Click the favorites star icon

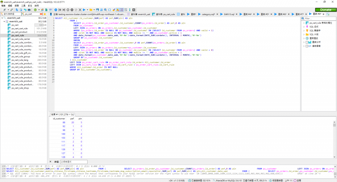(x=45, y=14)
